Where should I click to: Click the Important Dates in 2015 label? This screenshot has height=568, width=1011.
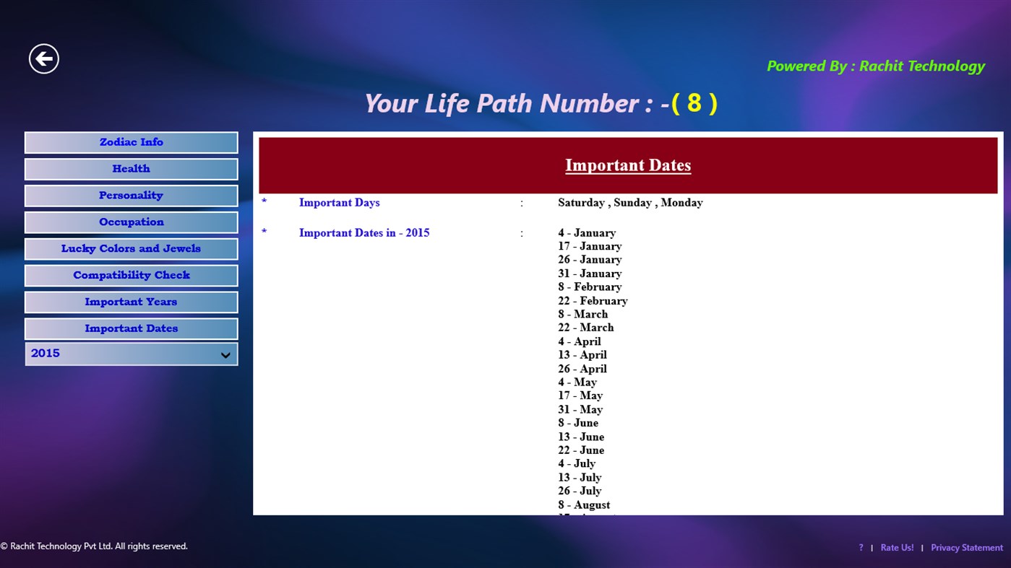click(x=363, y=232)
